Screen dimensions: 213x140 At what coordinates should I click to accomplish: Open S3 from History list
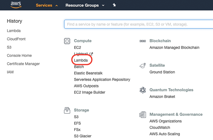pos(9,47)
